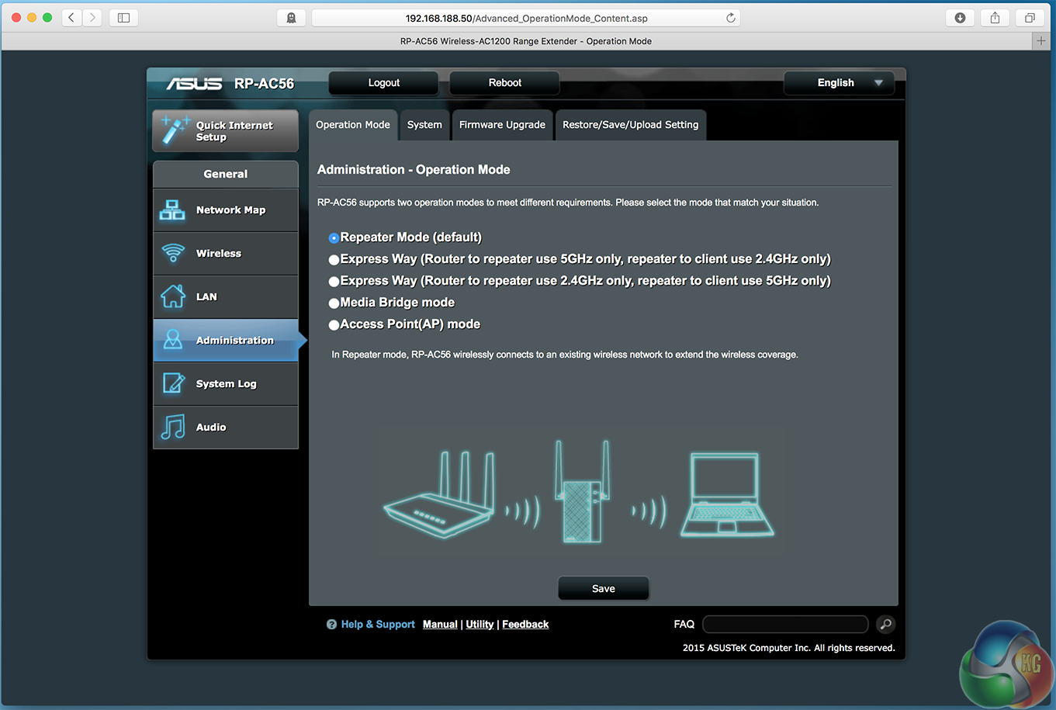The width and height of the screenshot is (1056, 710).
Task: Click the Quick Internet Setup wand icon
Action: 175,130
